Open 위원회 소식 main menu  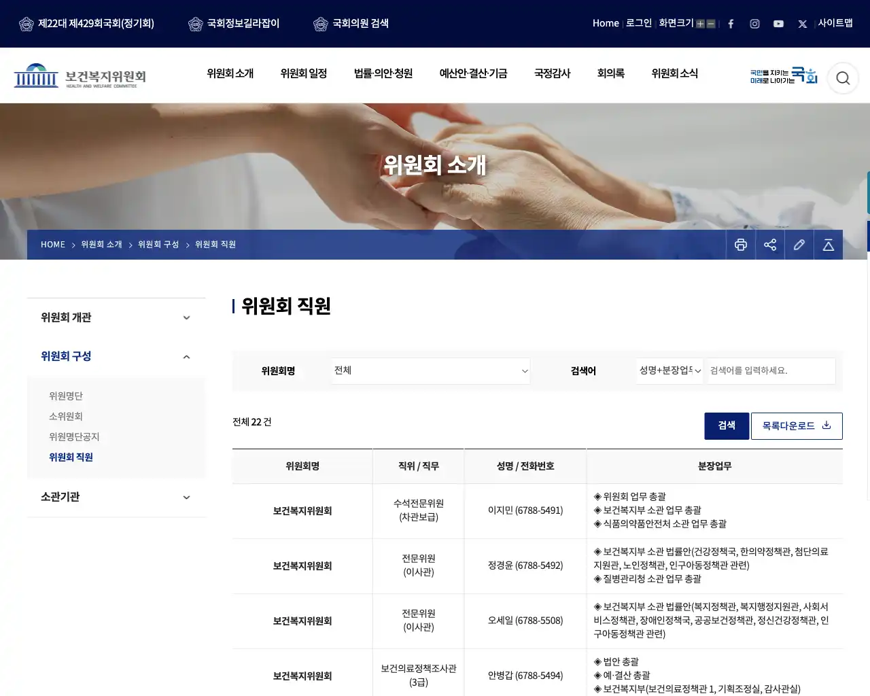click(x=675, y=73)
